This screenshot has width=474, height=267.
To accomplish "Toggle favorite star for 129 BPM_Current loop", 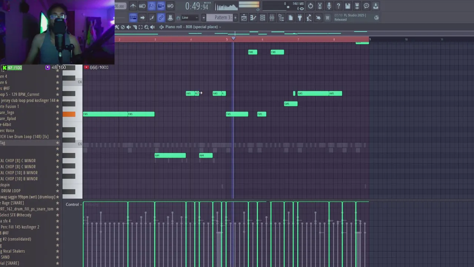I will pyautogui.click(x=57, y=95).
